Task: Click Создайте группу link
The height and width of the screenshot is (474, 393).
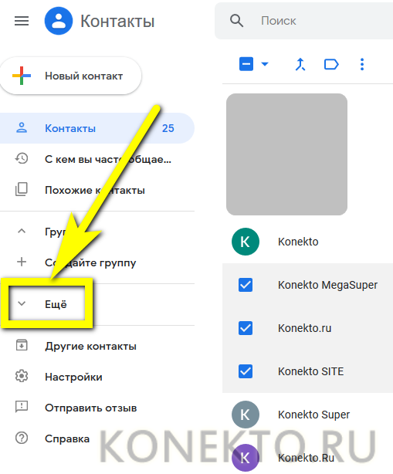Action: click(x=90, y=262)
